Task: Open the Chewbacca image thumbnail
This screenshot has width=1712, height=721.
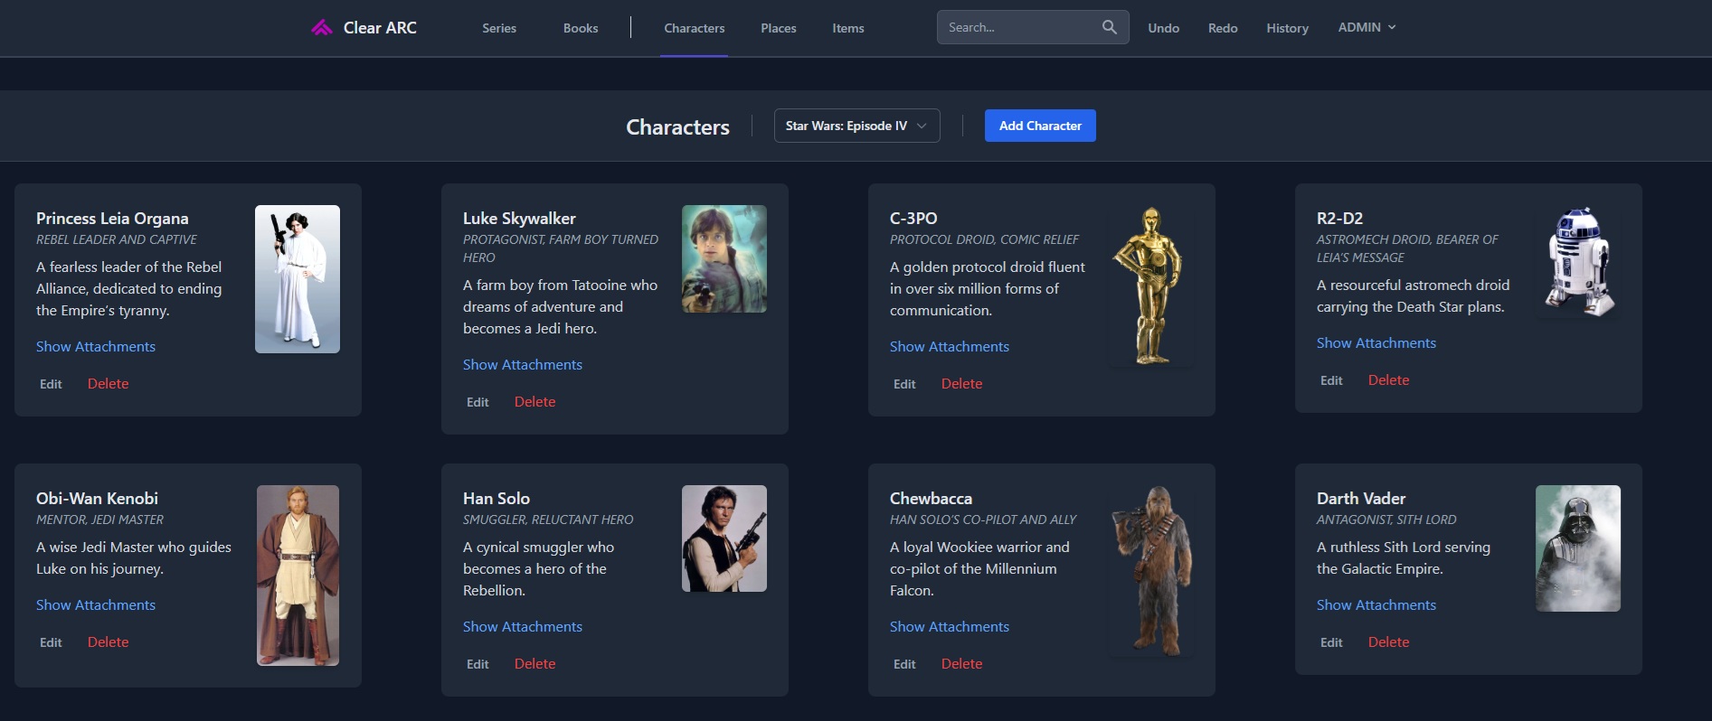Action: click(x=1151, y=571)
